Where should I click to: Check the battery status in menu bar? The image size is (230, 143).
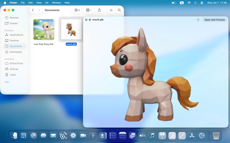coord(174,3)
